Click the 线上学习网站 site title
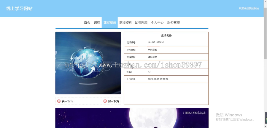 point(19,9)
